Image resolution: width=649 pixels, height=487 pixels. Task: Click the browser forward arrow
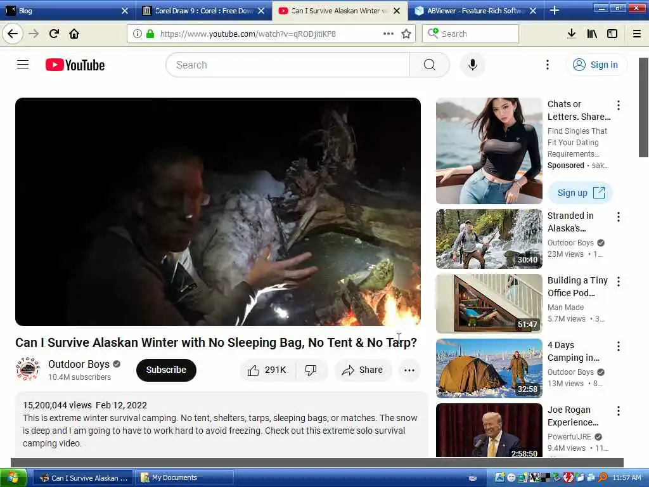point(34,34)
